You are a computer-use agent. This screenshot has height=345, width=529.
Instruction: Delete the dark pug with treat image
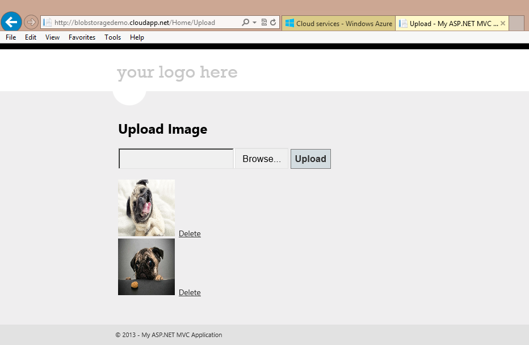tap(190, 292)
